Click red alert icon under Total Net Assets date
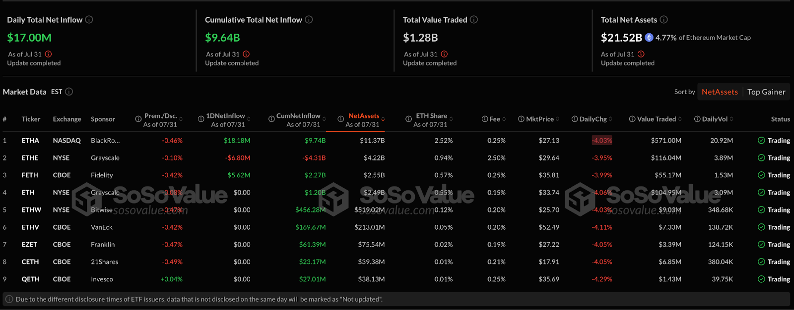Viewport: 794px width, 310px height. (x=641, y=54)
